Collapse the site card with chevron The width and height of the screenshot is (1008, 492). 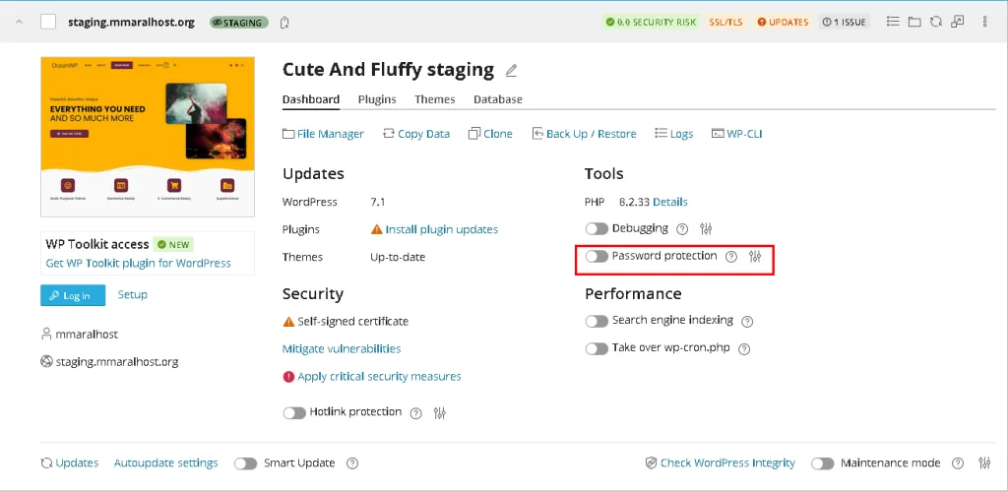(20, 22)
